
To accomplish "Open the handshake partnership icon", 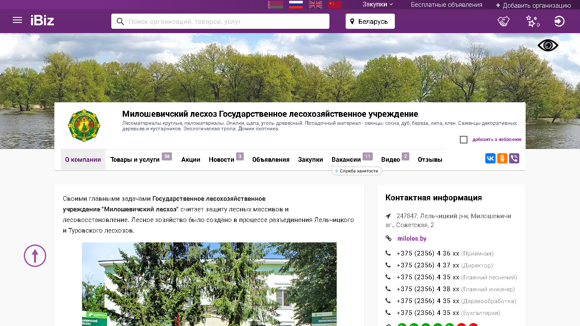I will tap(504, 21).
